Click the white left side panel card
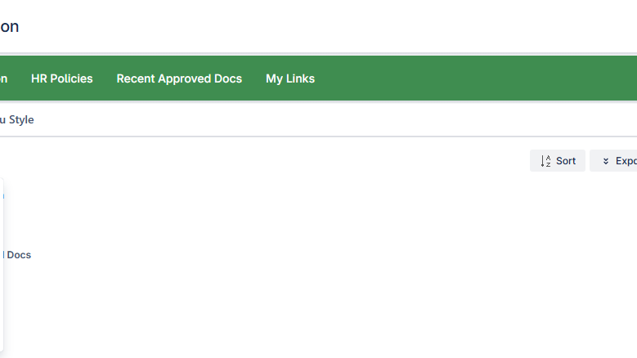 [x=2, y=302]
